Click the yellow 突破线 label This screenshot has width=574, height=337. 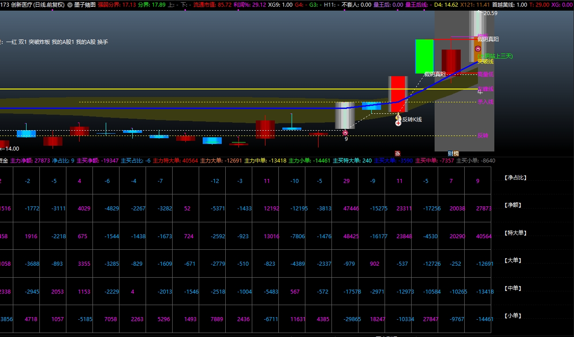(485, 62)
